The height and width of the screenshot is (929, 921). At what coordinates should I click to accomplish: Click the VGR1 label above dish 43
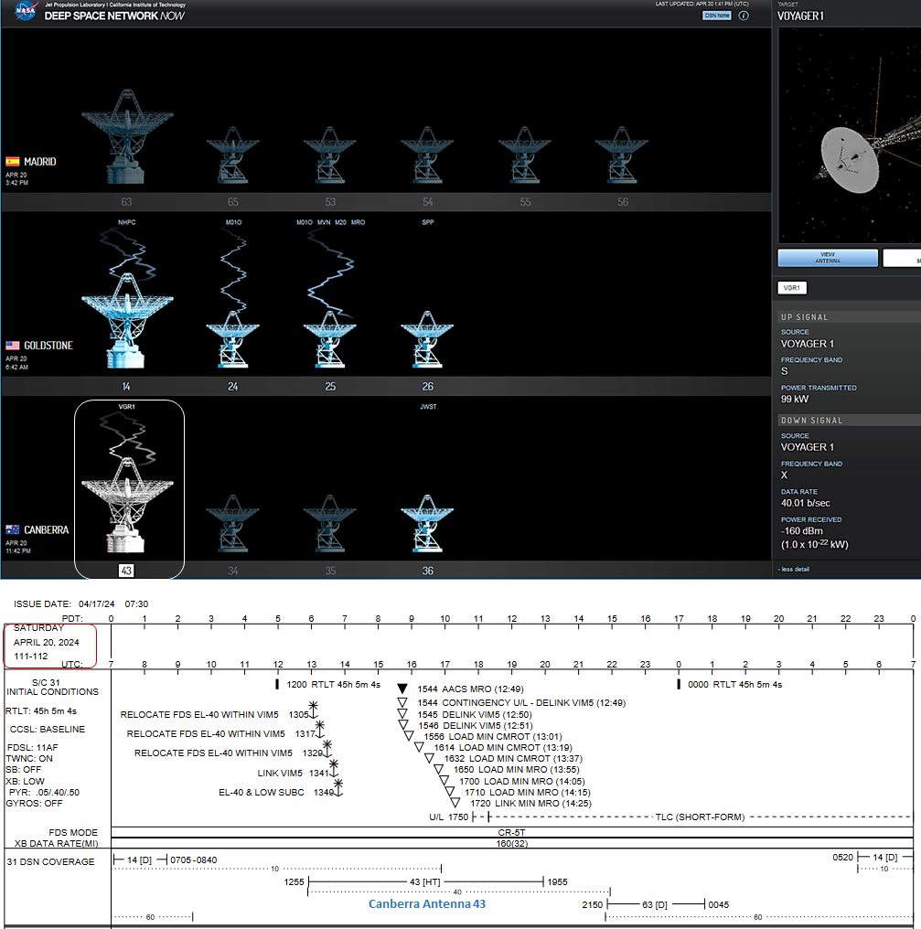coord(126,407)
